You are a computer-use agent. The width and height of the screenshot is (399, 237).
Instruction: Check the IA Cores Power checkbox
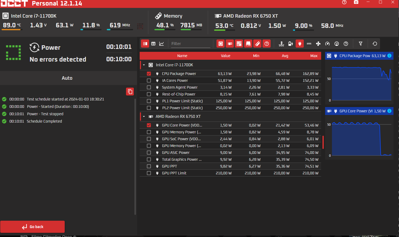coord(149,80)
